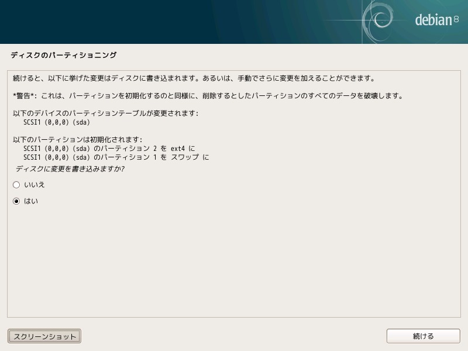
Task: Click the 続ける button to continue
Action: tap(423, 336)
